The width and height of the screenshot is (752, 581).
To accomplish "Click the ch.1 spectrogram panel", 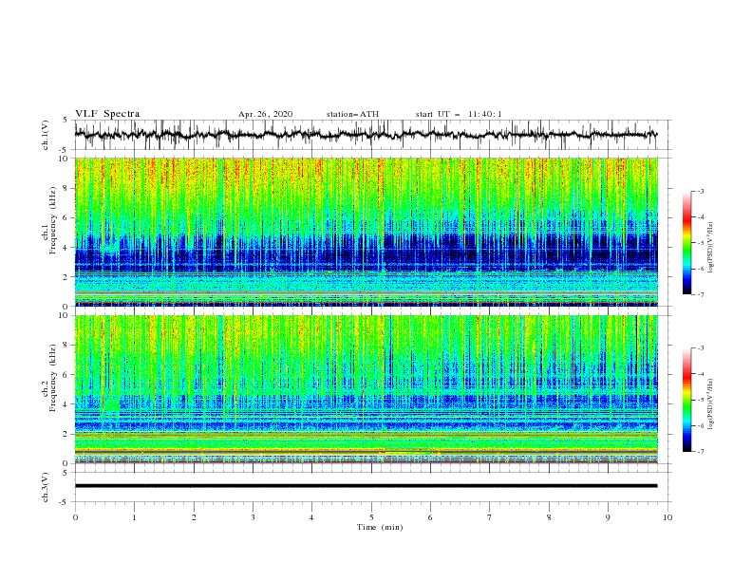I will (x=367, y=232).
